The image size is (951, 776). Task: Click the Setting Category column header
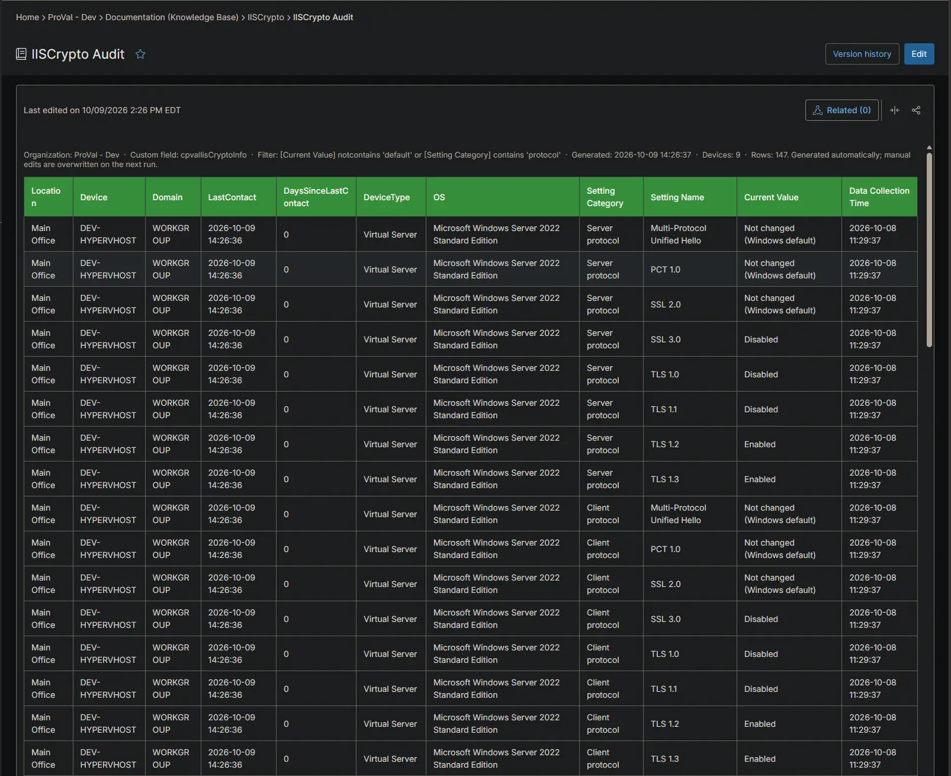611,197
